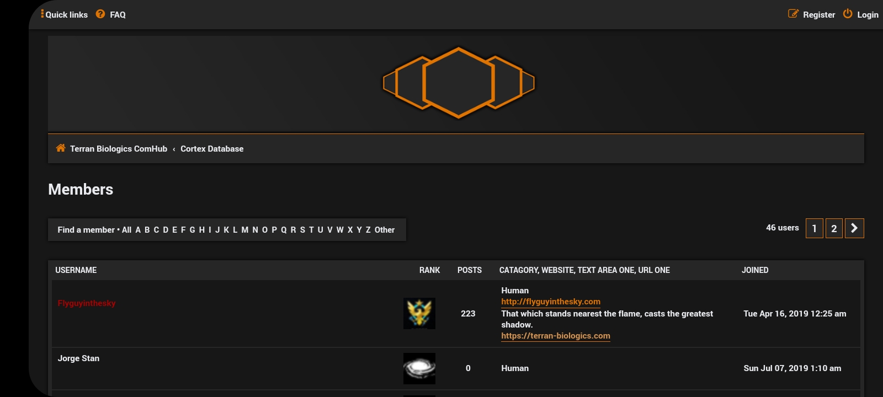Click the home icon in breadcrumbs
The height and width of the screenshot is (397, 883).
tap(61, 148)
